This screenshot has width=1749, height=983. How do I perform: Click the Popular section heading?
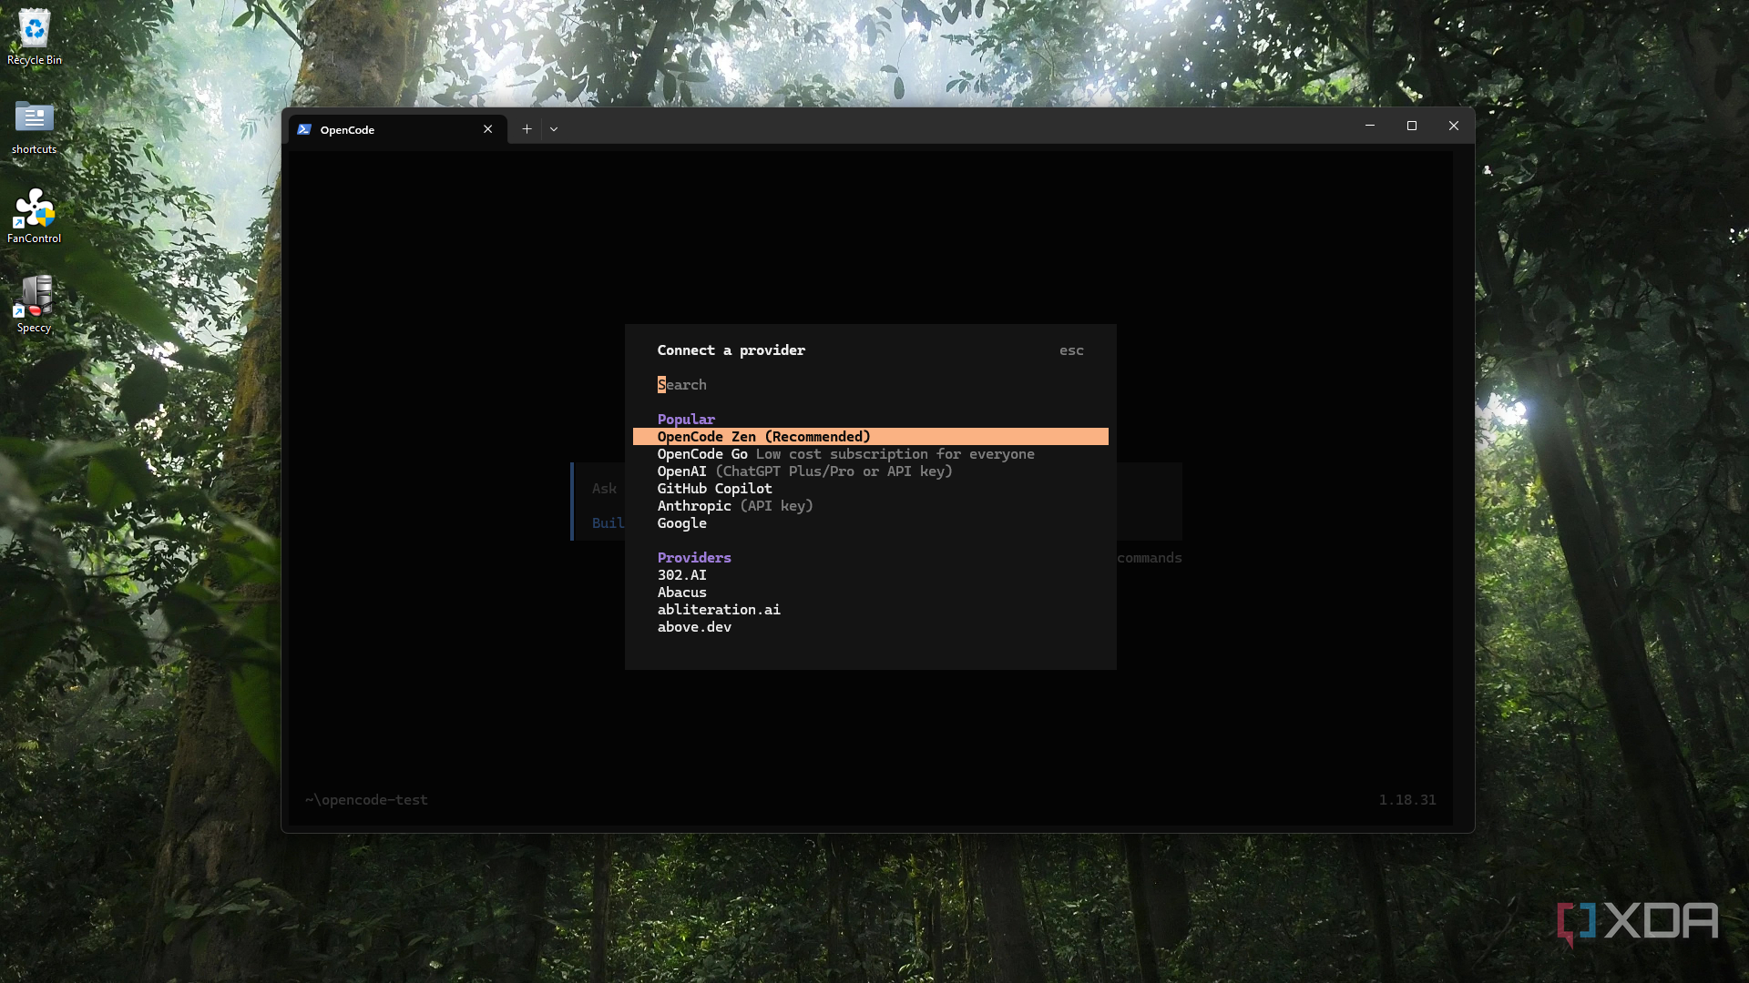686,420
